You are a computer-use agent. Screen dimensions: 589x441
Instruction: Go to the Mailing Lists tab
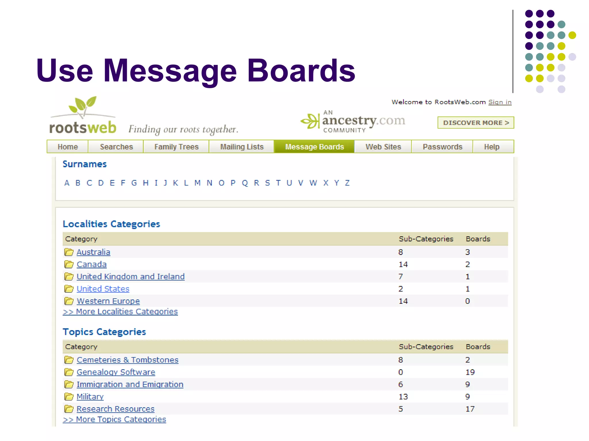pyautogui.click(x=242, y=147)
